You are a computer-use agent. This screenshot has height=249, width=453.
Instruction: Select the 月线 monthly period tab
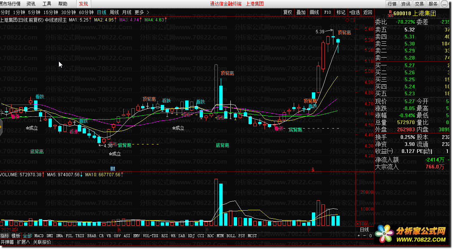point(127,12)
